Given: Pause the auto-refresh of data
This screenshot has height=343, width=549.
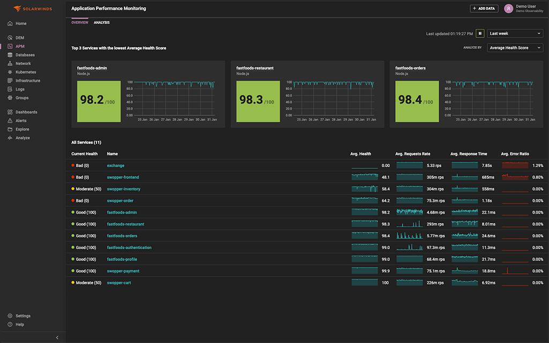Looking at the screenshot, I should coord(480,33).
